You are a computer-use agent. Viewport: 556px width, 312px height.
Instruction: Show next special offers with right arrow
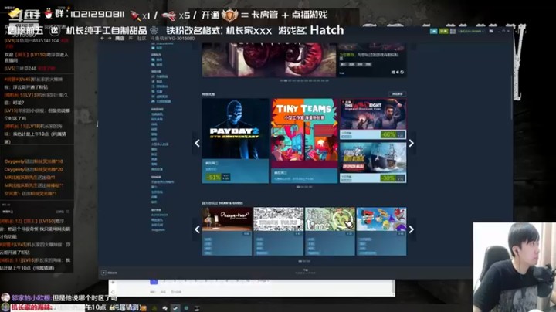[411, 143]
